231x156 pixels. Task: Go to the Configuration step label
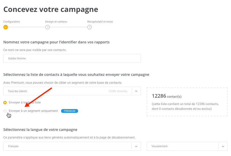point(11,22)
